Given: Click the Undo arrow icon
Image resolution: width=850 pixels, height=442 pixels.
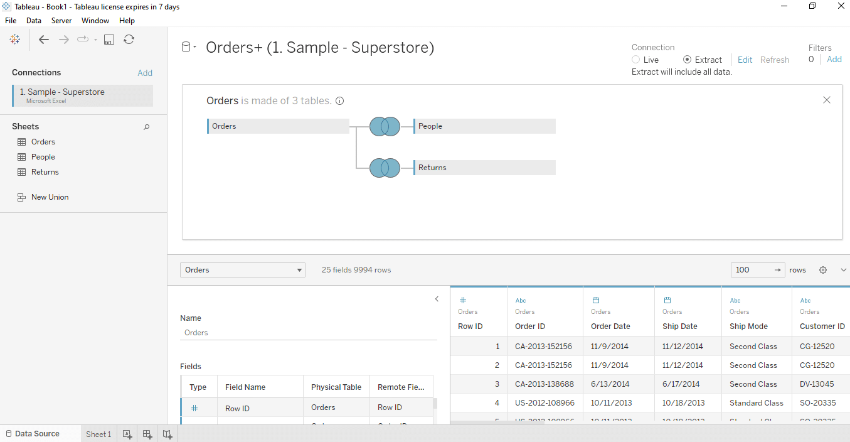Looking at the screenshot, I should [44, 39].
